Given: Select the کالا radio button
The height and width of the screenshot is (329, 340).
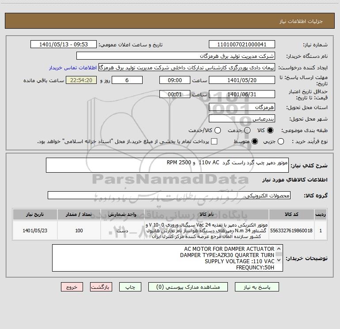Looking at the screenshot, I should pyautogui.click(x=270, y=130).
